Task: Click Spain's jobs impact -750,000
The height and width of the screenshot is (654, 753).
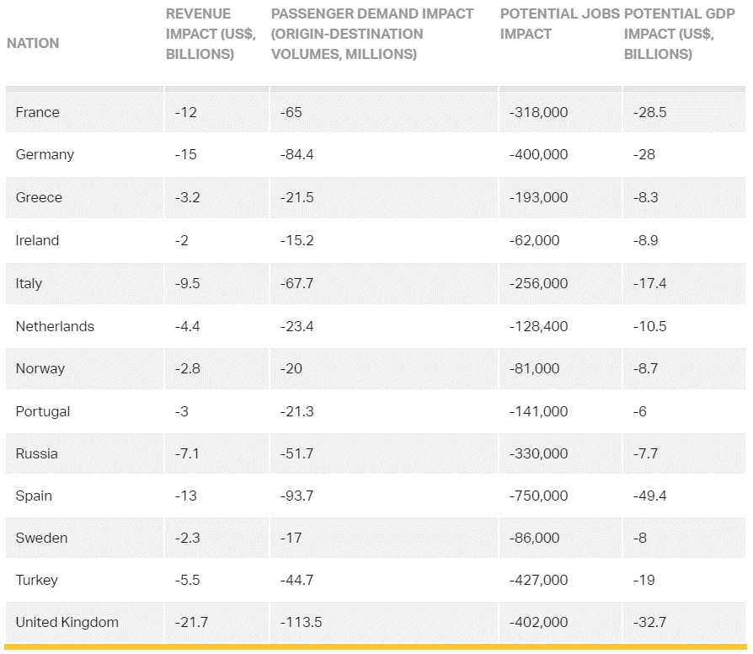Action: click(x=538, y=496)
